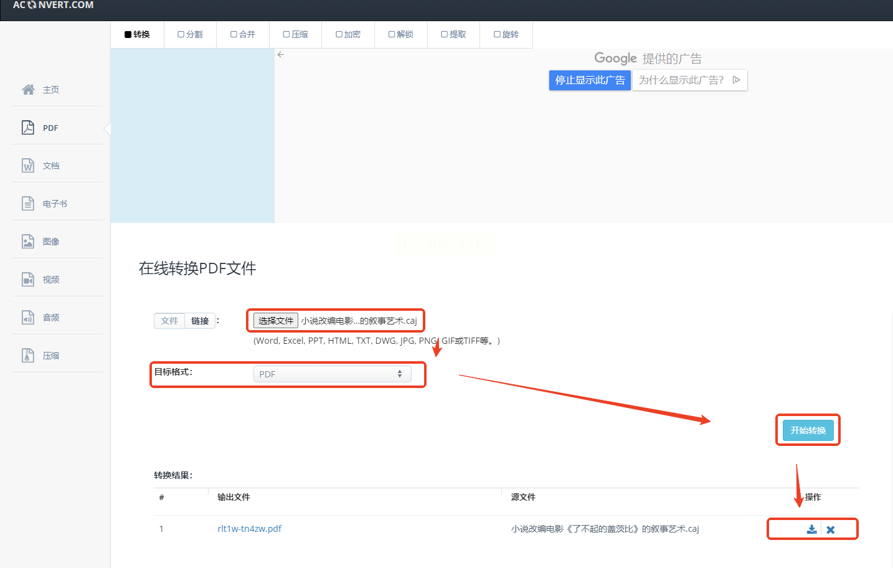Viewport: 893px width, 568px height.
Task: Download the converted PDF result
Action: [x=811, y=529]
